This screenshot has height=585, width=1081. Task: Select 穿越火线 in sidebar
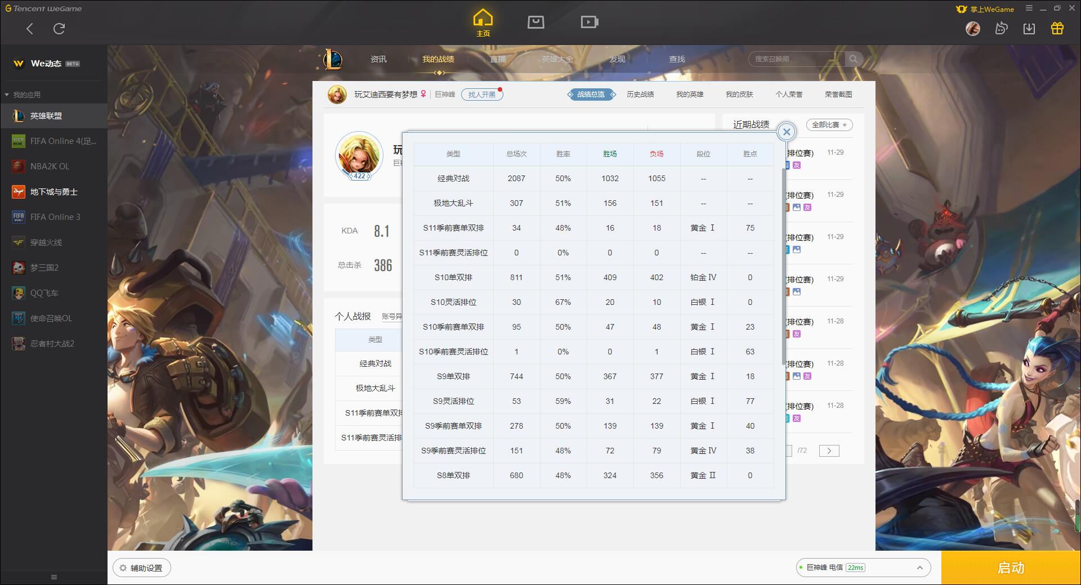coord(53,242)
